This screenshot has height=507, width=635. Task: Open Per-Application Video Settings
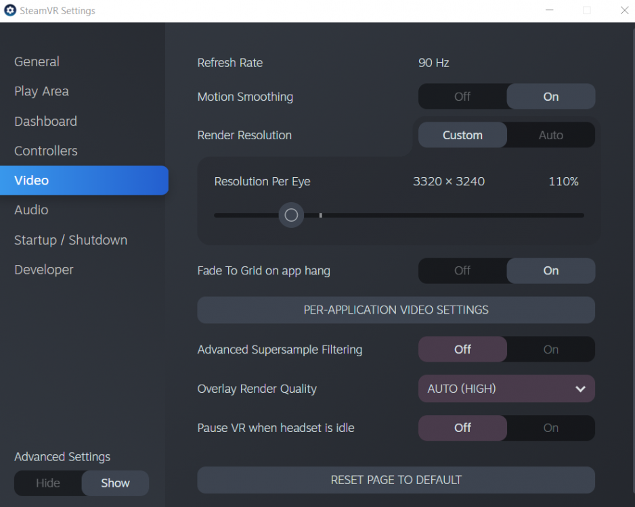(396, 310)
